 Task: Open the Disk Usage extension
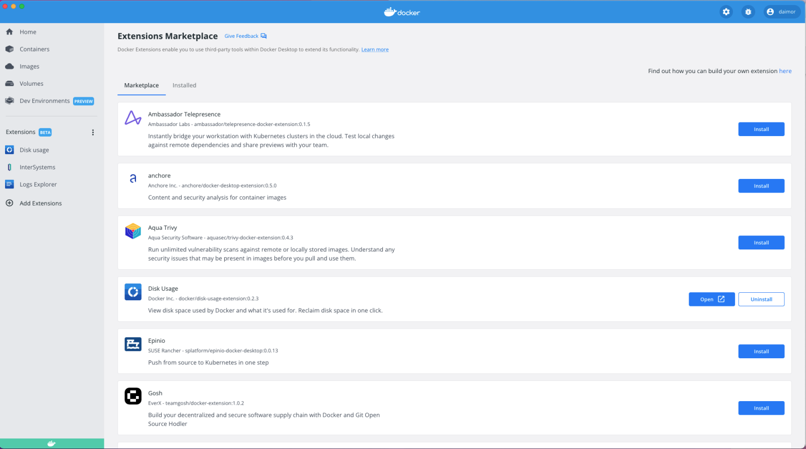[x=712, y=299]
